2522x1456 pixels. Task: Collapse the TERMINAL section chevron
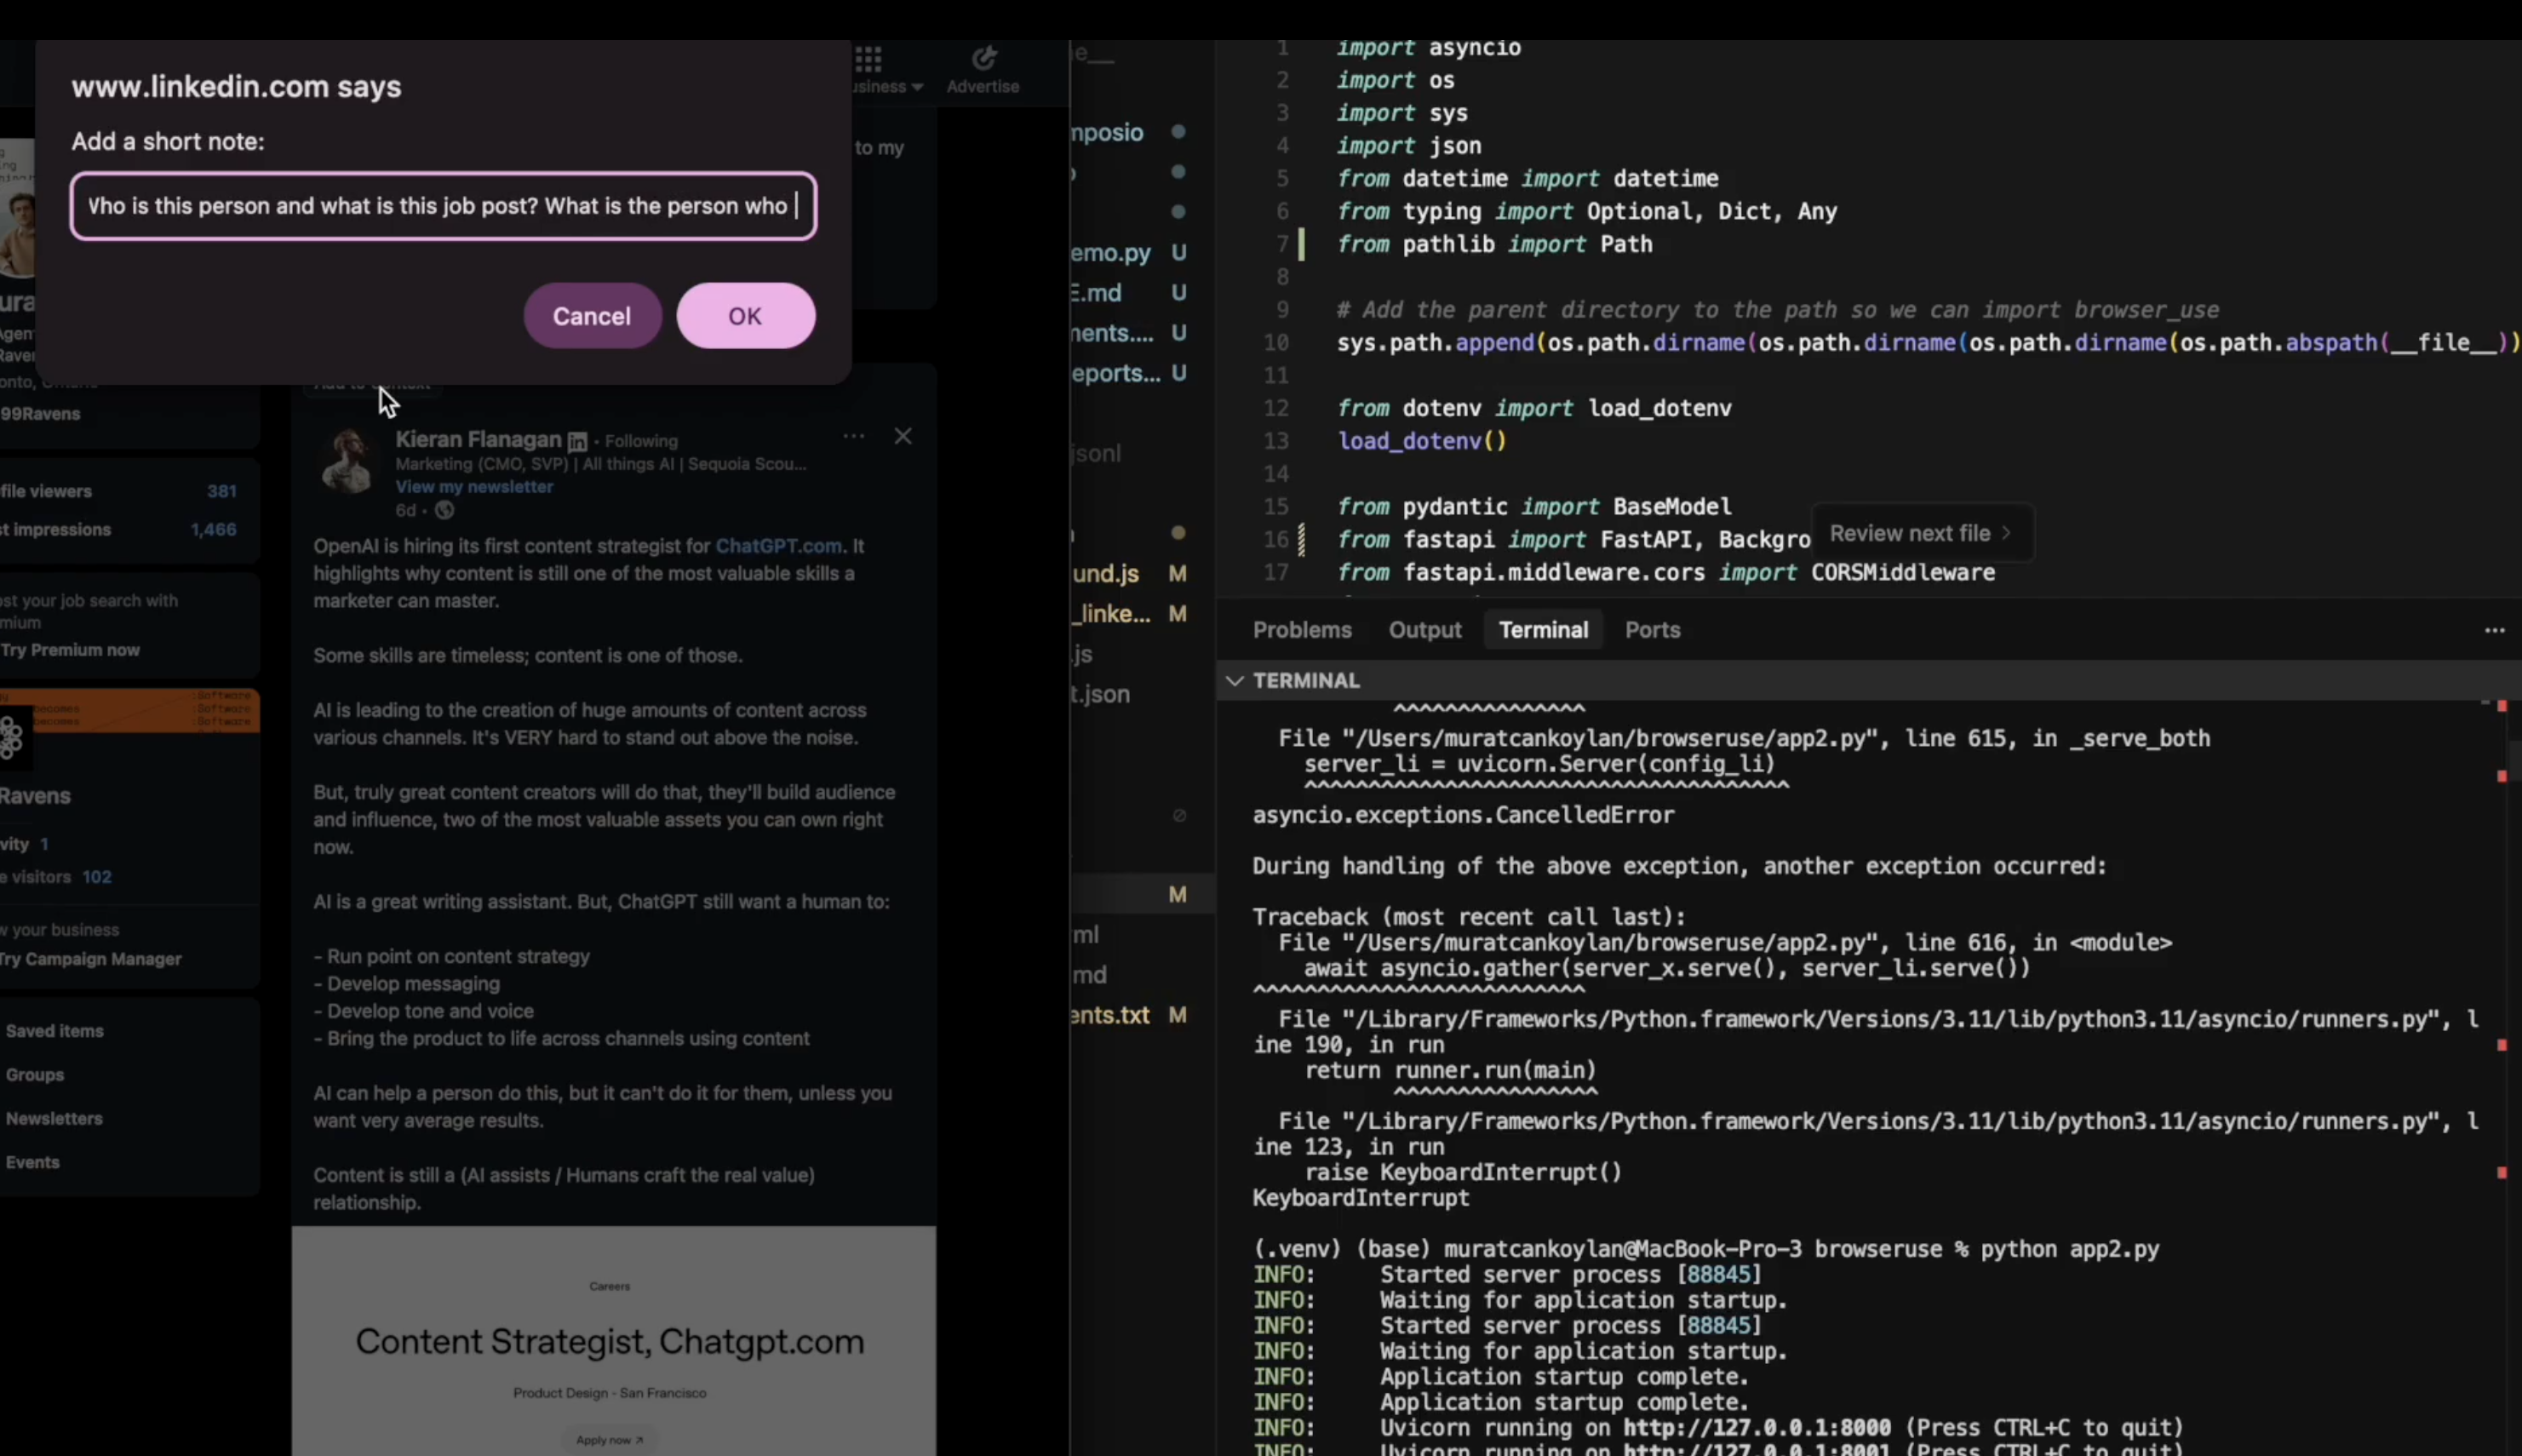pos(1235,681)
